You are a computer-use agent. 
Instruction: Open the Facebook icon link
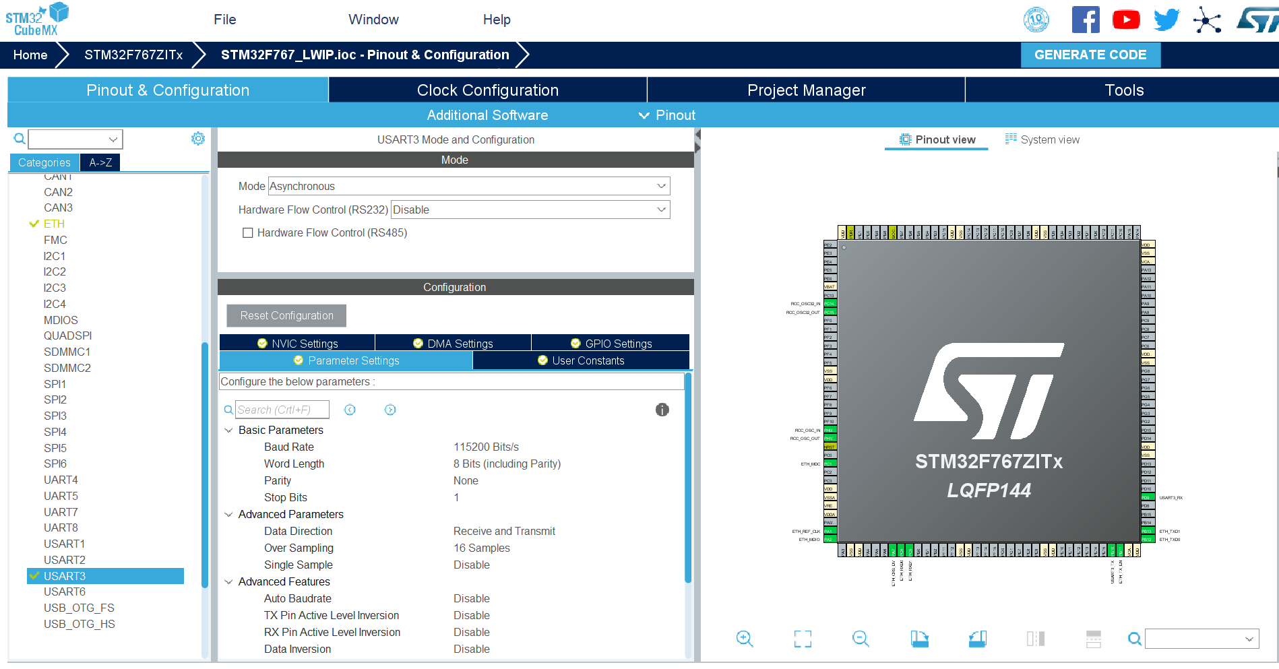1086,20
